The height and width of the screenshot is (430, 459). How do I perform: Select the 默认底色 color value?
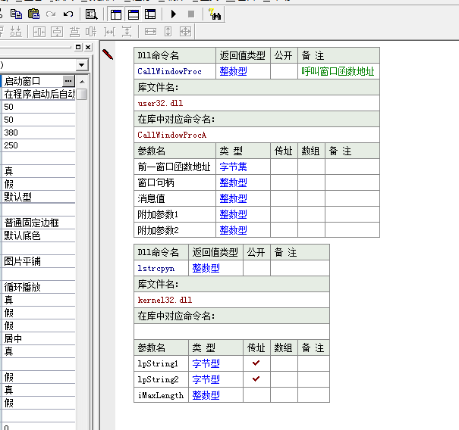tap(39, 235)
